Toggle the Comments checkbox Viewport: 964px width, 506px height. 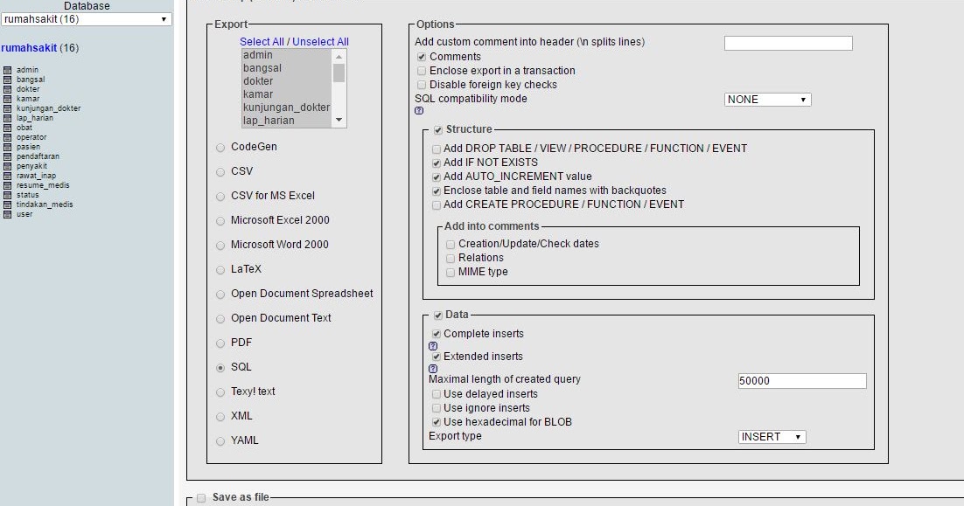422,57
